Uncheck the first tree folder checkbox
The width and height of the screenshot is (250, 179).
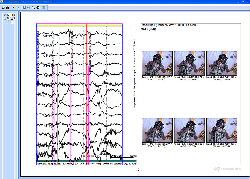(8, 15)
